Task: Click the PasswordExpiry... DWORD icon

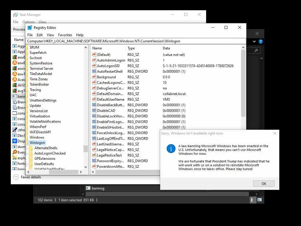Action: (94, 161)
